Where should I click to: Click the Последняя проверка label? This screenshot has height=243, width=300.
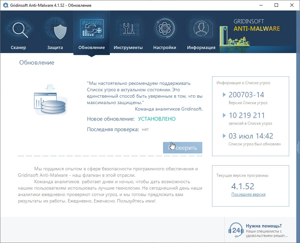click(113, 129)
